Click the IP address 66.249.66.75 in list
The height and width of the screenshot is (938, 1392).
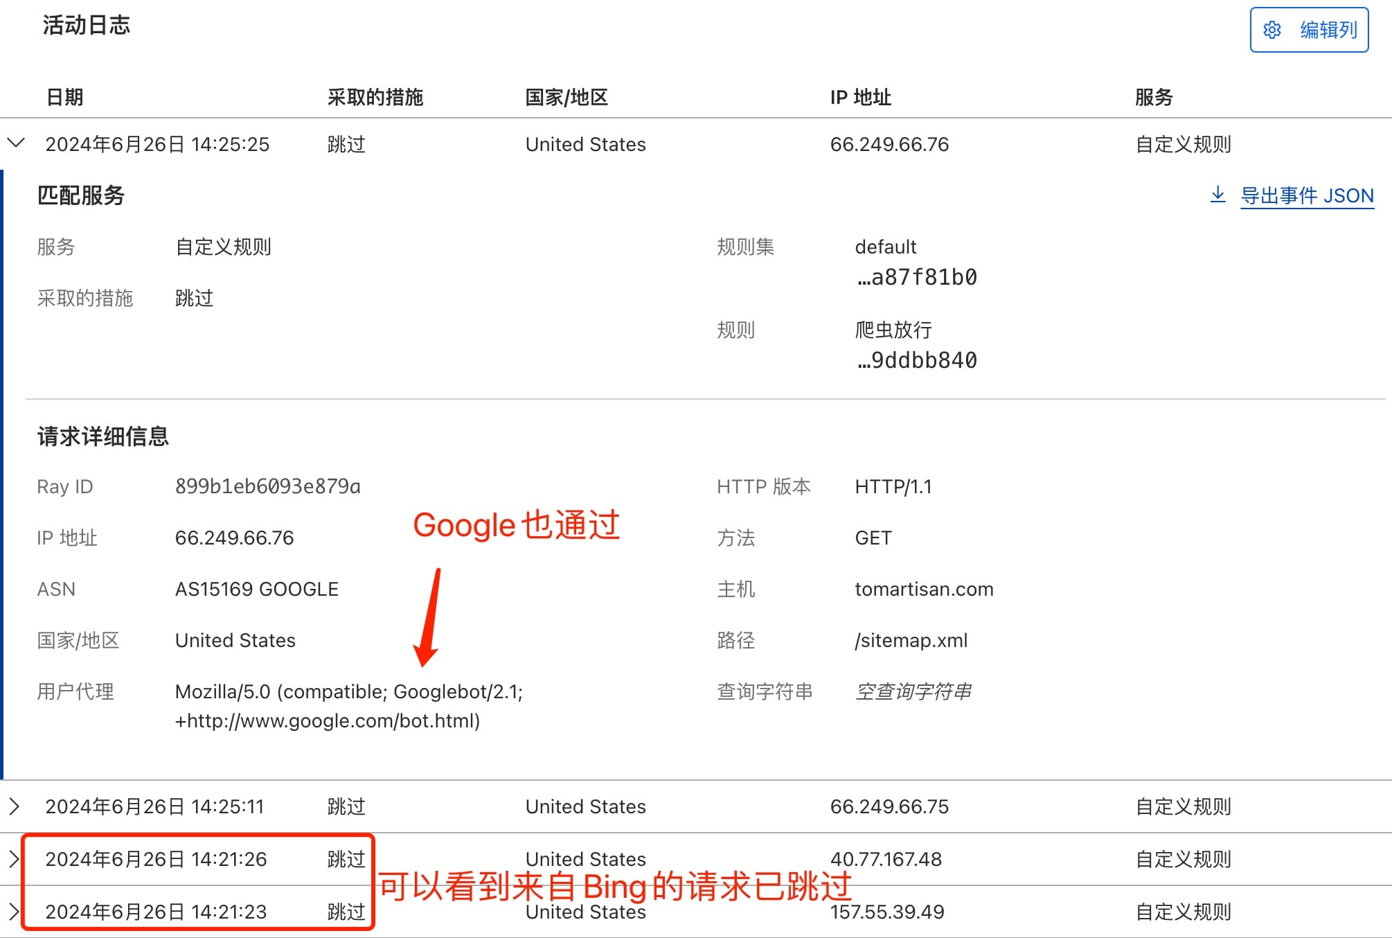click(x=889, y=806)
